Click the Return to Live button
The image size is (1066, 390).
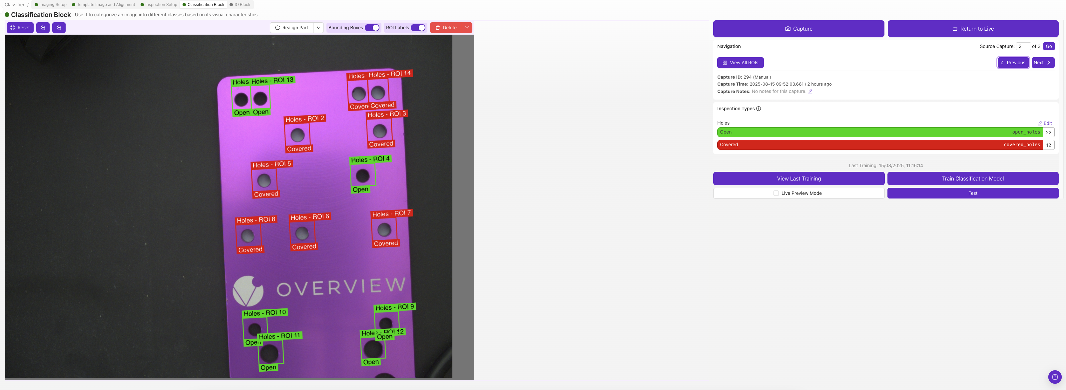coord(973,29)
